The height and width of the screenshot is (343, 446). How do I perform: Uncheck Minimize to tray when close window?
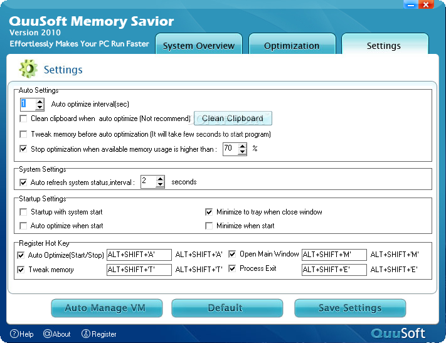point(209,212)
